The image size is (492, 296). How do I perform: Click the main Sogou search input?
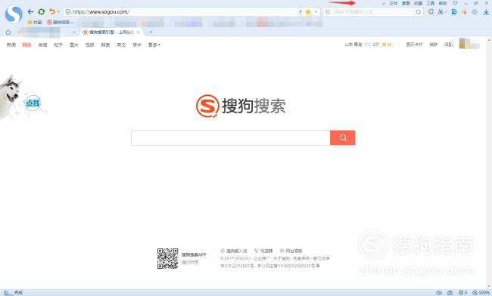(x=231, y=137)
